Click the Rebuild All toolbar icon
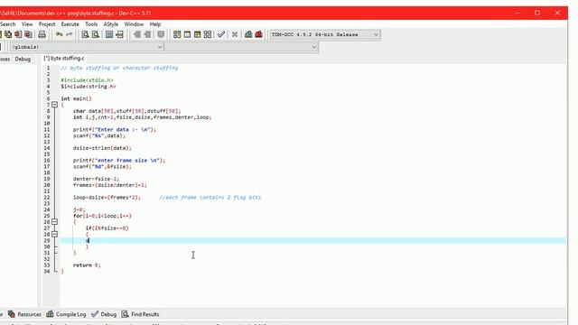The width and height of the screenshot is (578, 325). click(x=208, y=34)
